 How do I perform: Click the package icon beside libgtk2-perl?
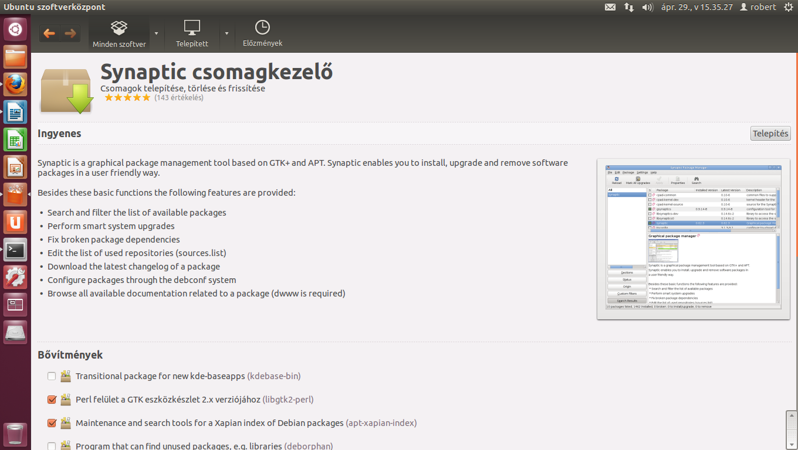[66, 400]
